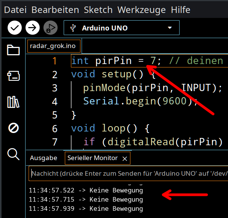Open the Werkzeuge menu
This screenshot has width=228, height=218.
tap(141, 10)
